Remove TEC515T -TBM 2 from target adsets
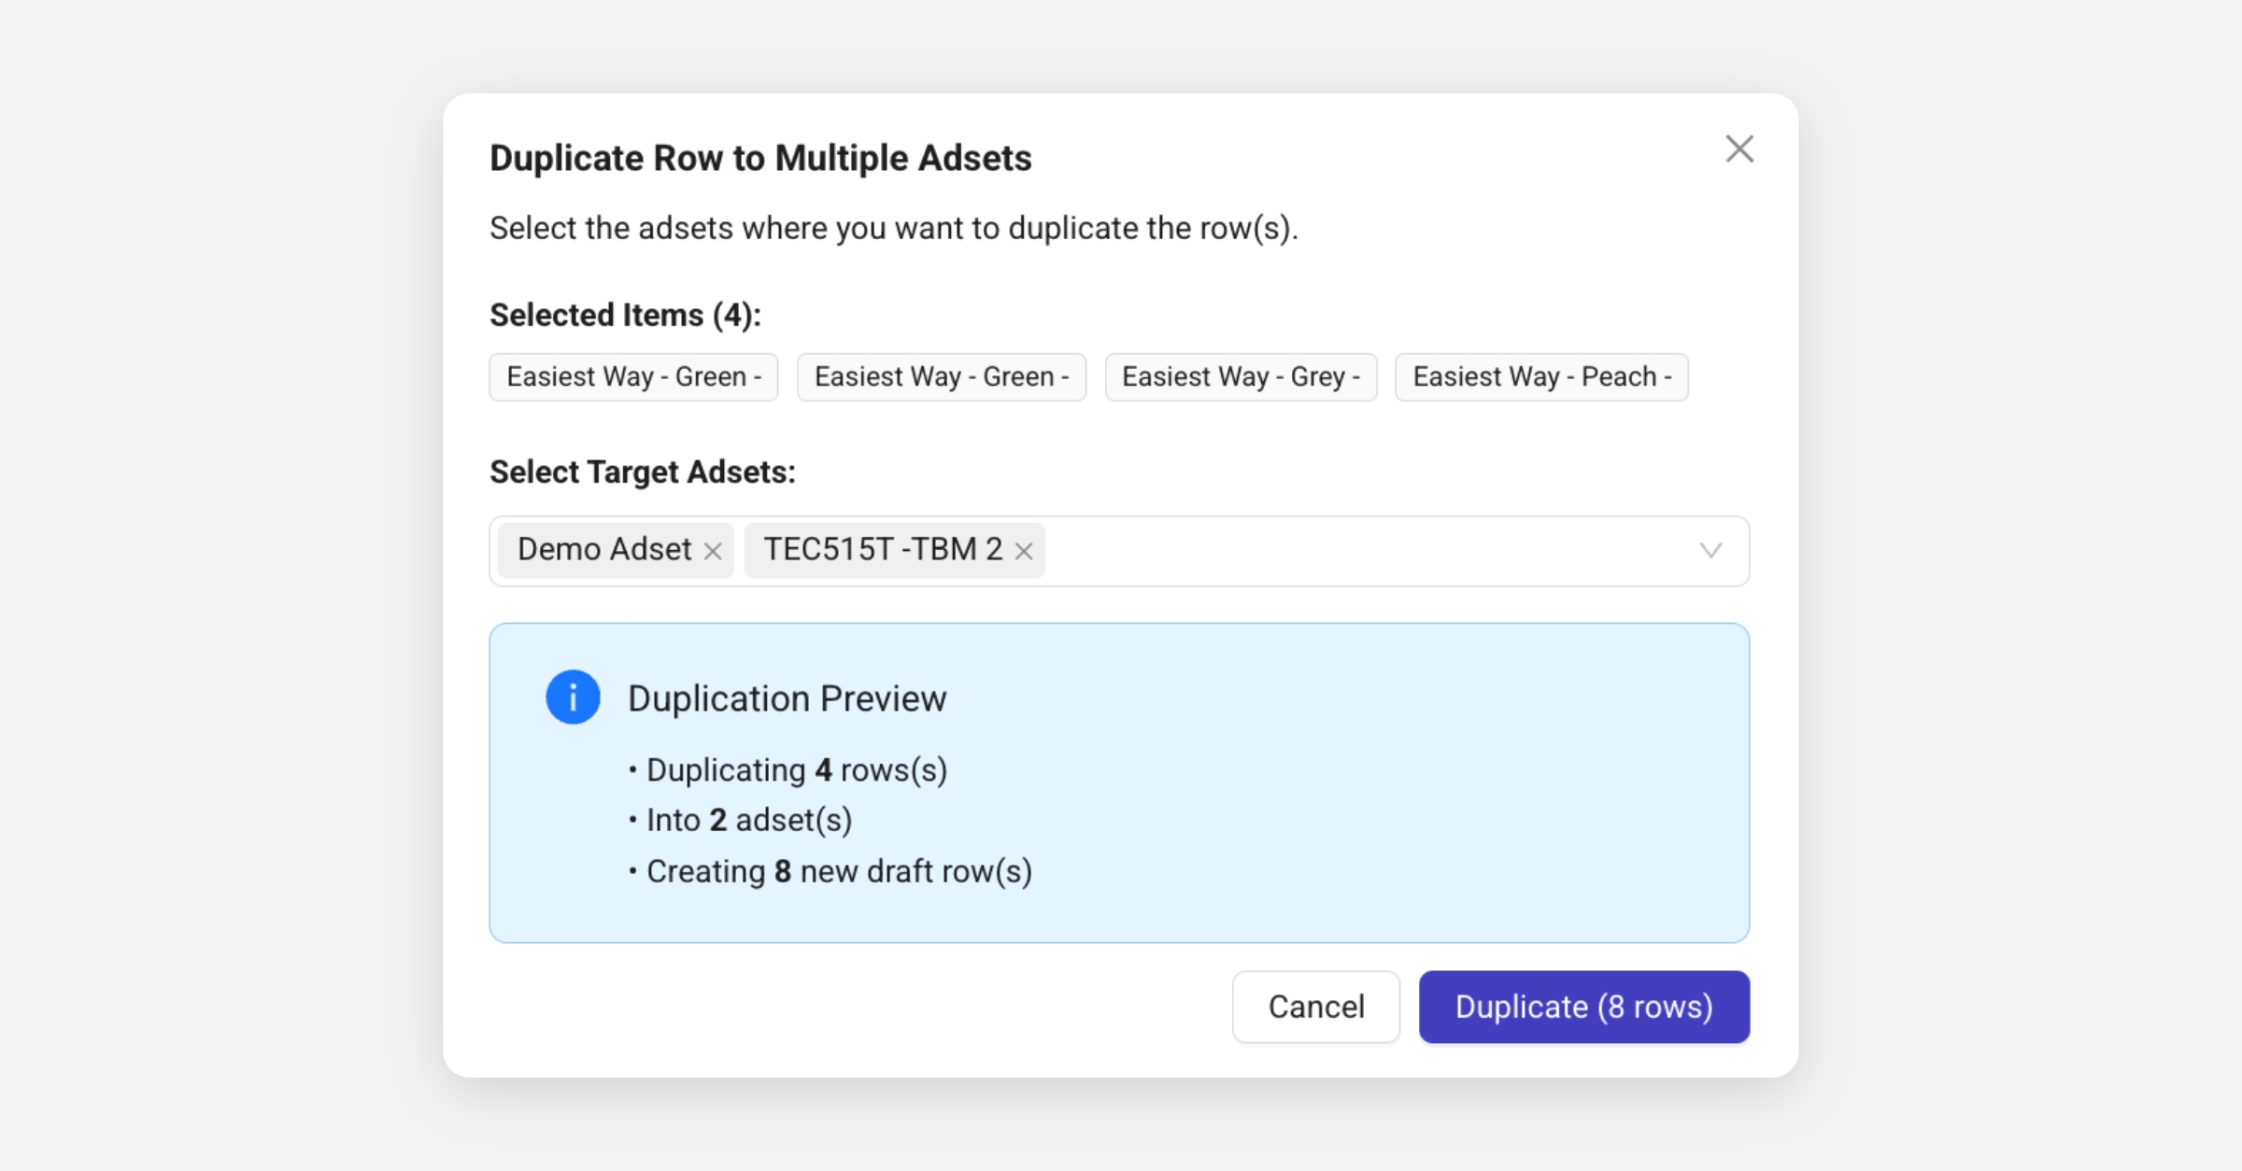The image size is (2242, 1171). pos(1024,552)
